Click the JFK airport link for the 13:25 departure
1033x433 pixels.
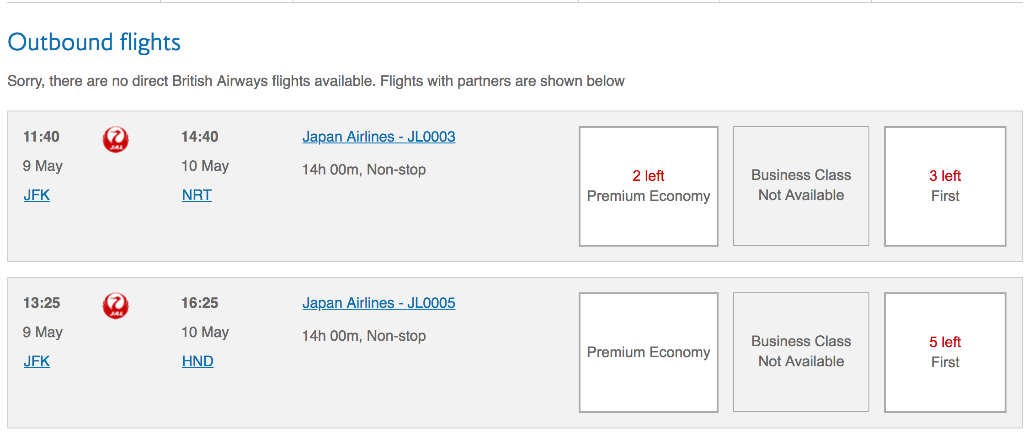click(37, 361)
